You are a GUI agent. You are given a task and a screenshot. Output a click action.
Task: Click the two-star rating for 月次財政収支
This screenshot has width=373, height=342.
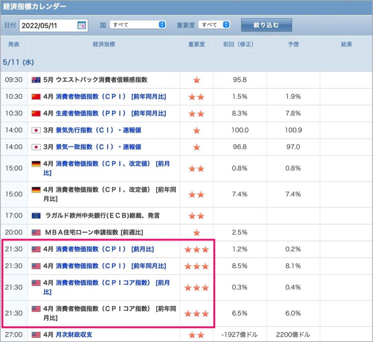point(196,335)
